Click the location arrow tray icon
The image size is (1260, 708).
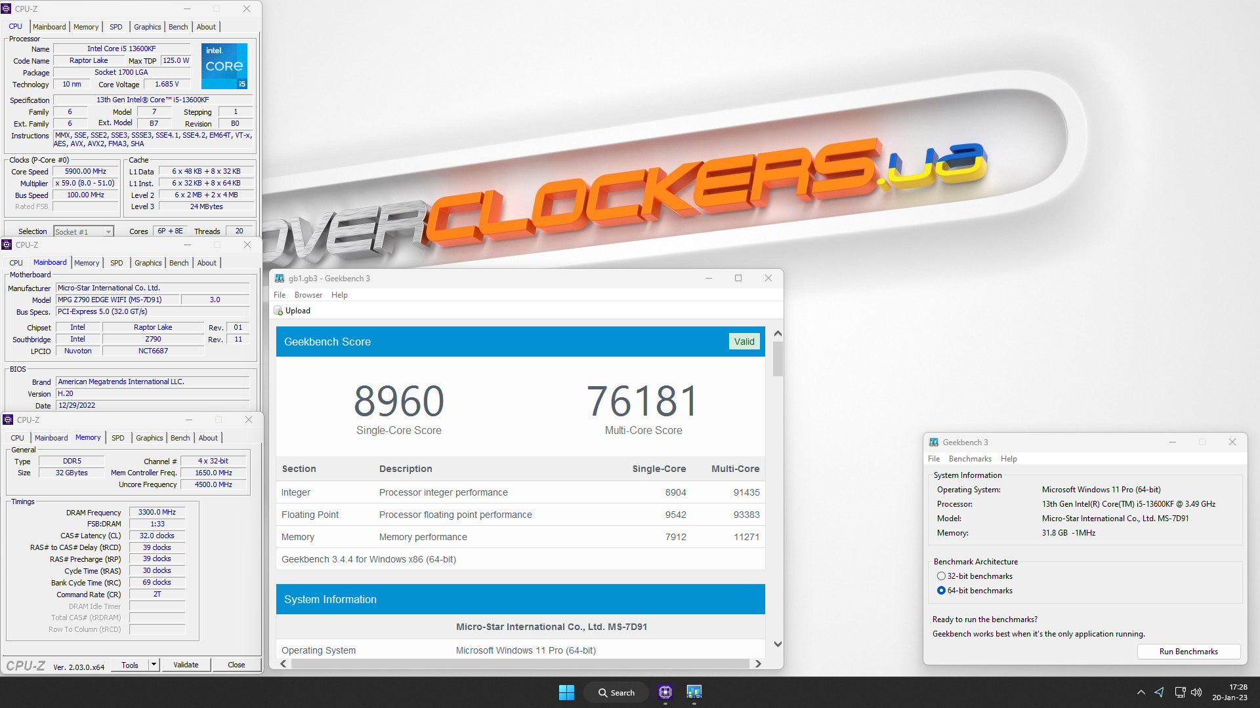point(1160,692)
